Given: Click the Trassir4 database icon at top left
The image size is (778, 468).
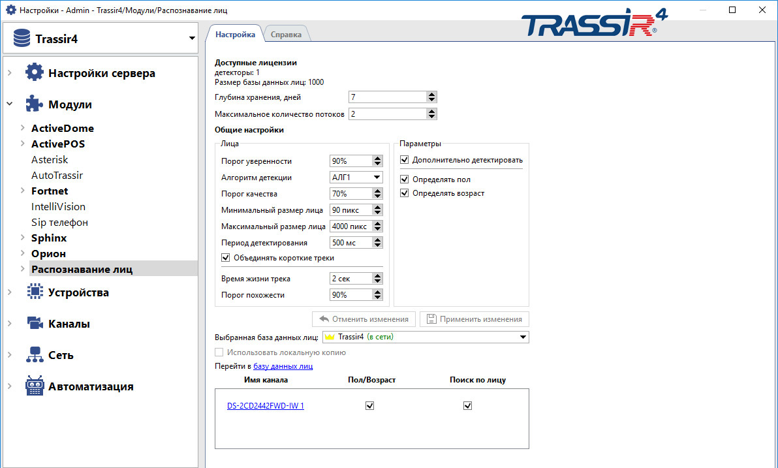Looking at the screenshot, I should [x=22, y=37].
